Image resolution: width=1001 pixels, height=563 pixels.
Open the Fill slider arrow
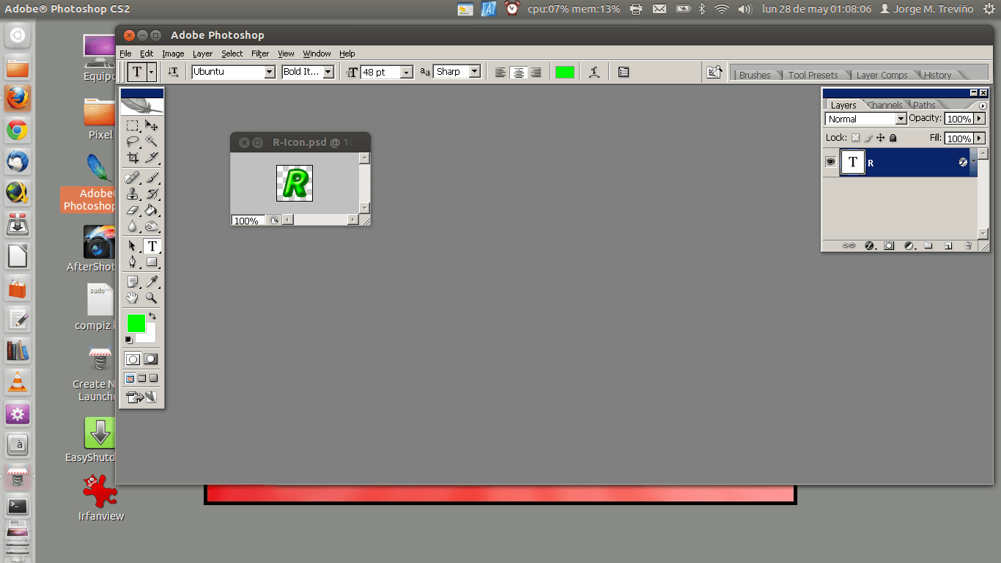point(980,138)
